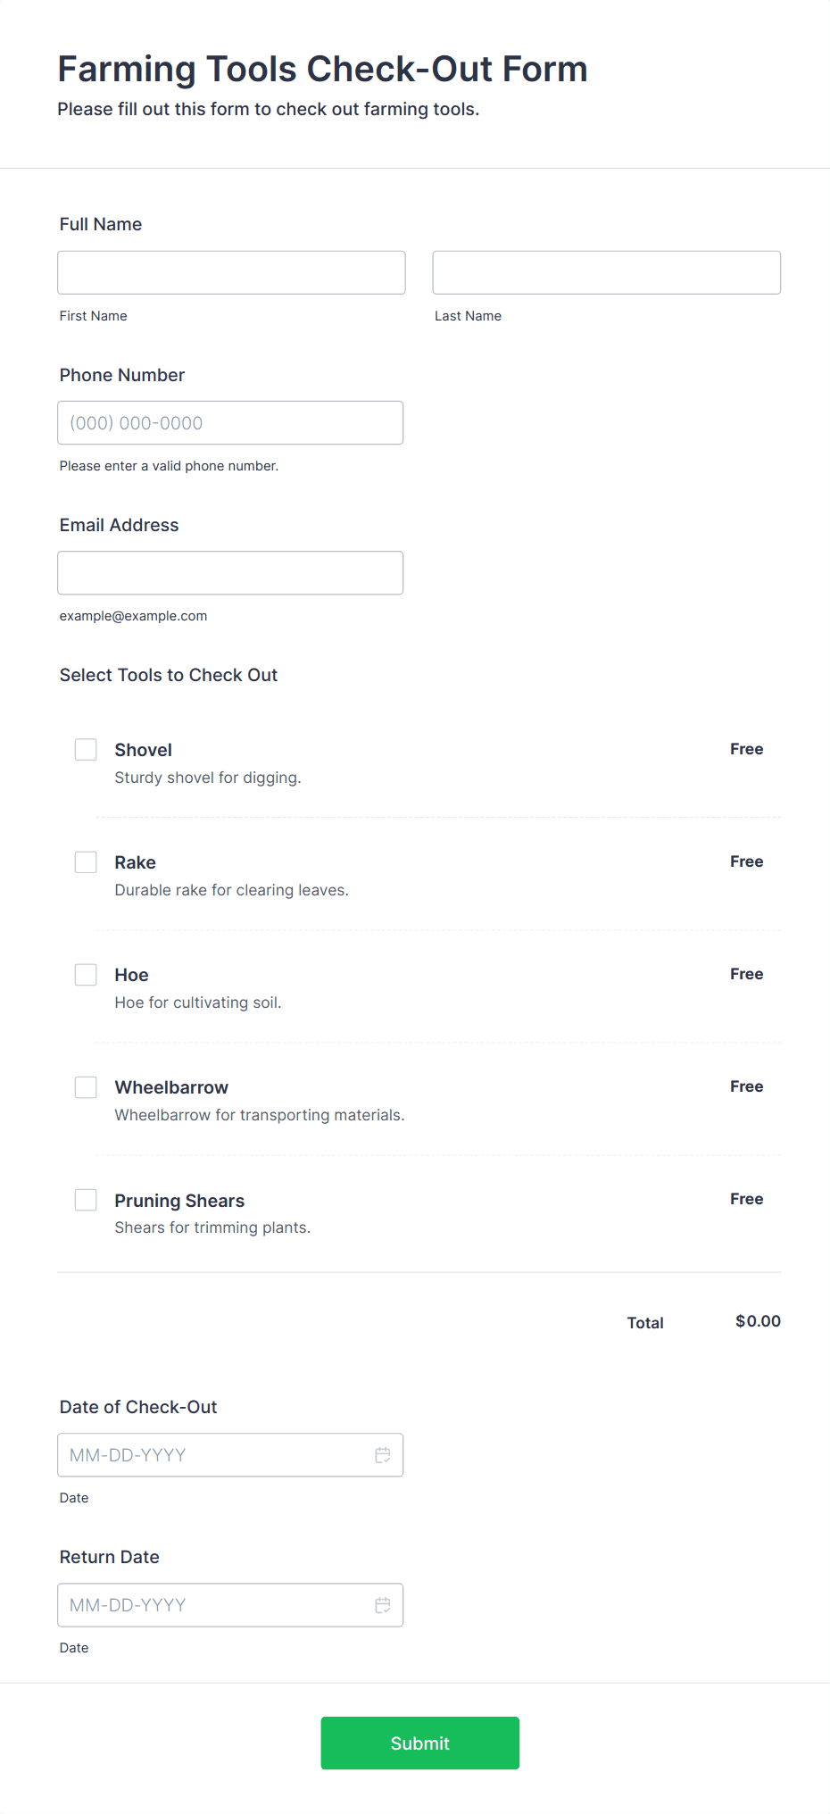Viewport: 830px width, 1814px height.
Task: Click the Shovel item title
Action: (144, 750)
